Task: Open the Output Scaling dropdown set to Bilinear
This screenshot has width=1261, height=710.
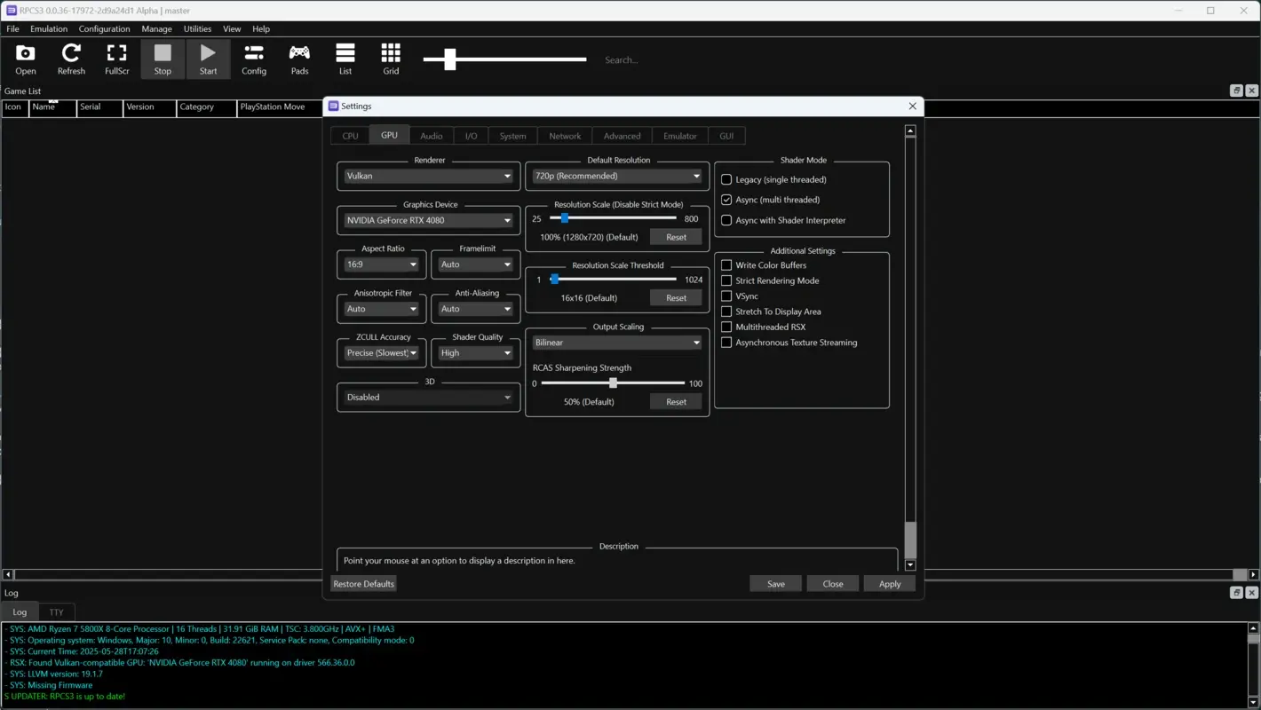Action: pos(616,342)
